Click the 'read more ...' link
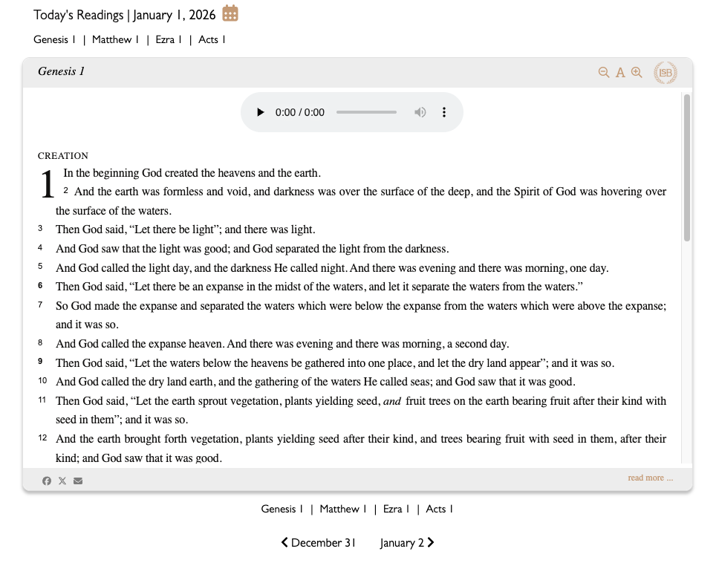This screenshot has height=563, width=719. [650, 477]
